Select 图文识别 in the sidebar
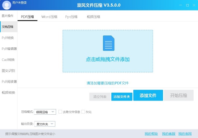This screenshot has width=198, height=138. coord(8,71)
